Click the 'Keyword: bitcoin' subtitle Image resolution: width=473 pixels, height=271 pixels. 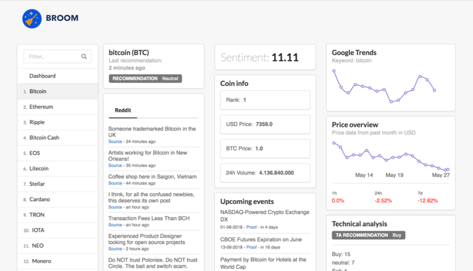(352, 61)
